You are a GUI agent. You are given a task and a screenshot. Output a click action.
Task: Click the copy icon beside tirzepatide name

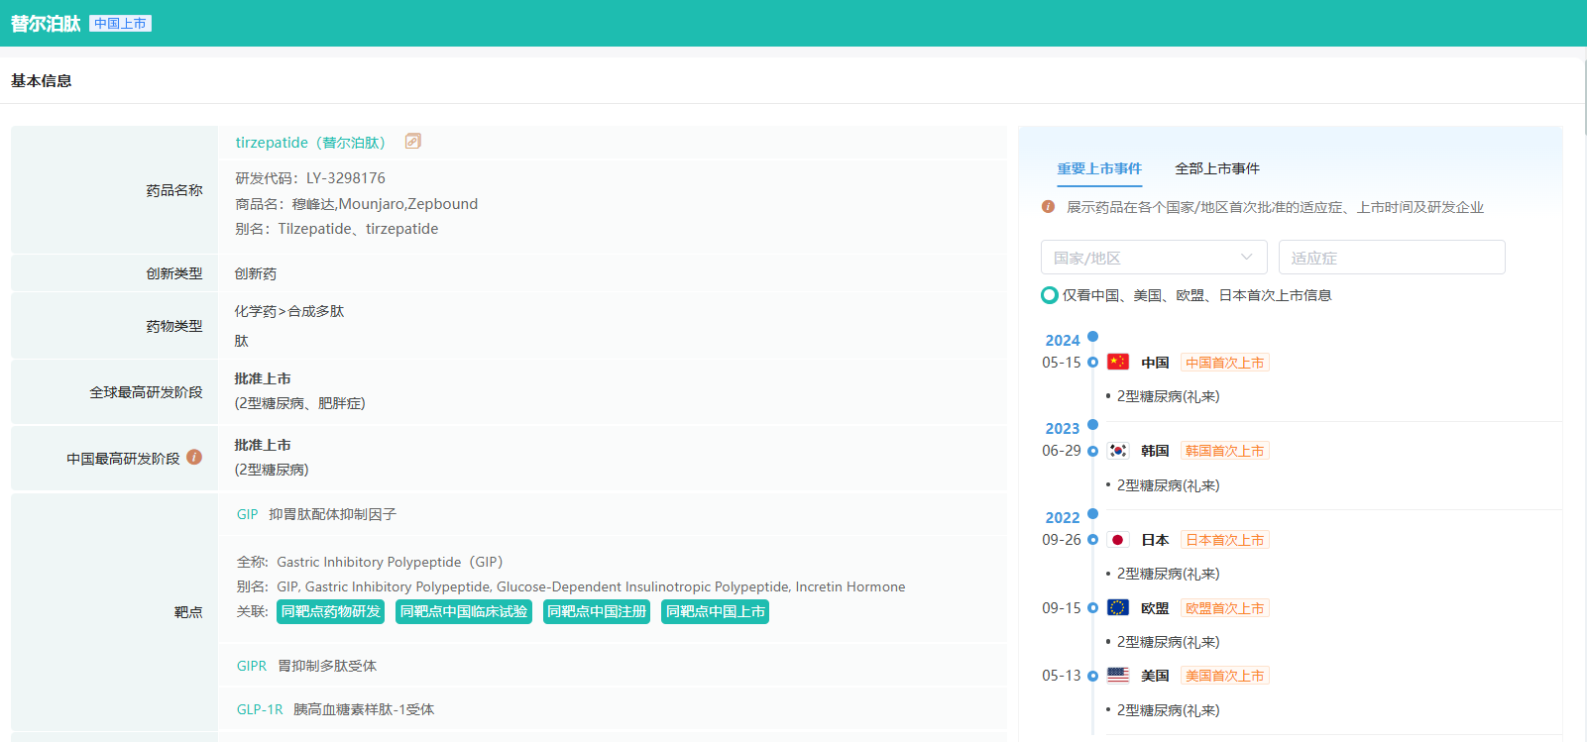(413, 142)
